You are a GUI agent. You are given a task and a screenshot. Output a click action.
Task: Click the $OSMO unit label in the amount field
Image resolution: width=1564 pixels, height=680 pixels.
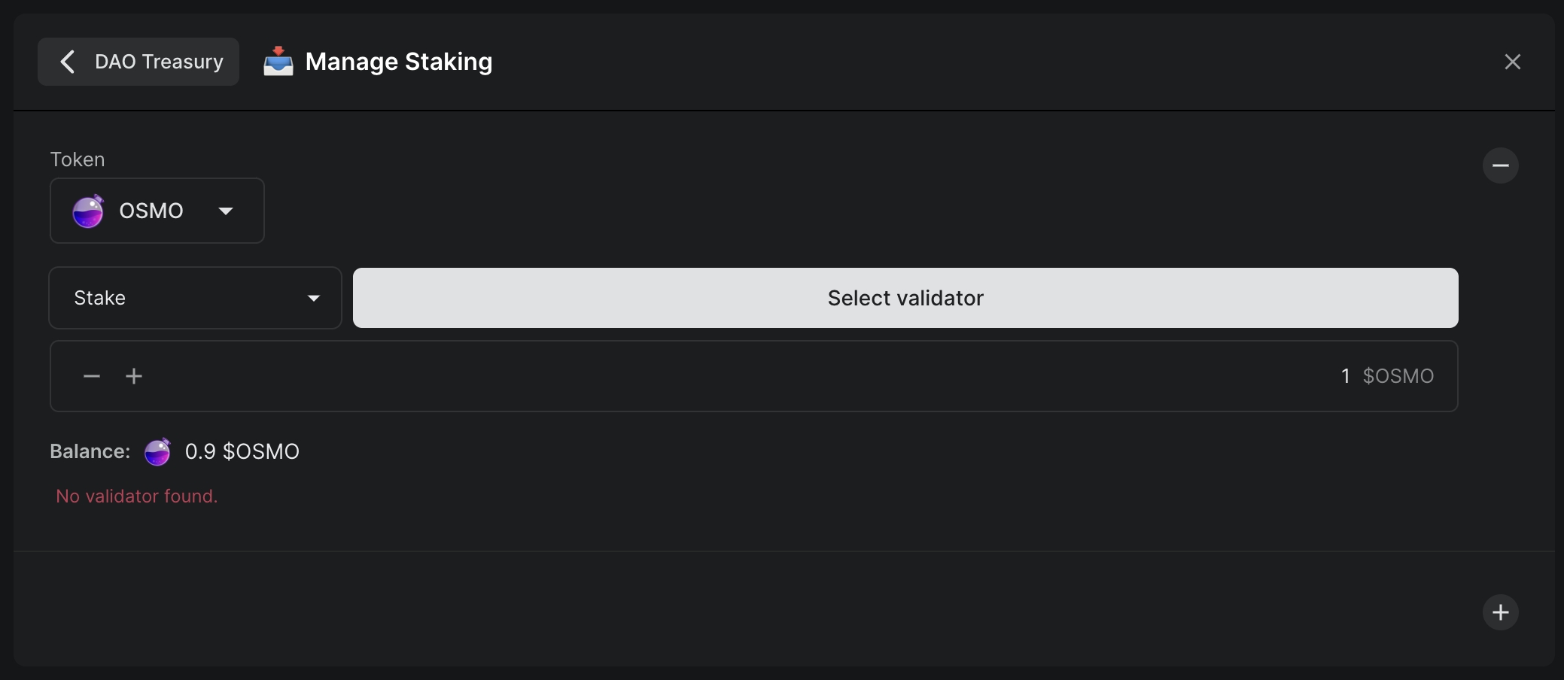(x=1398, y=376)
